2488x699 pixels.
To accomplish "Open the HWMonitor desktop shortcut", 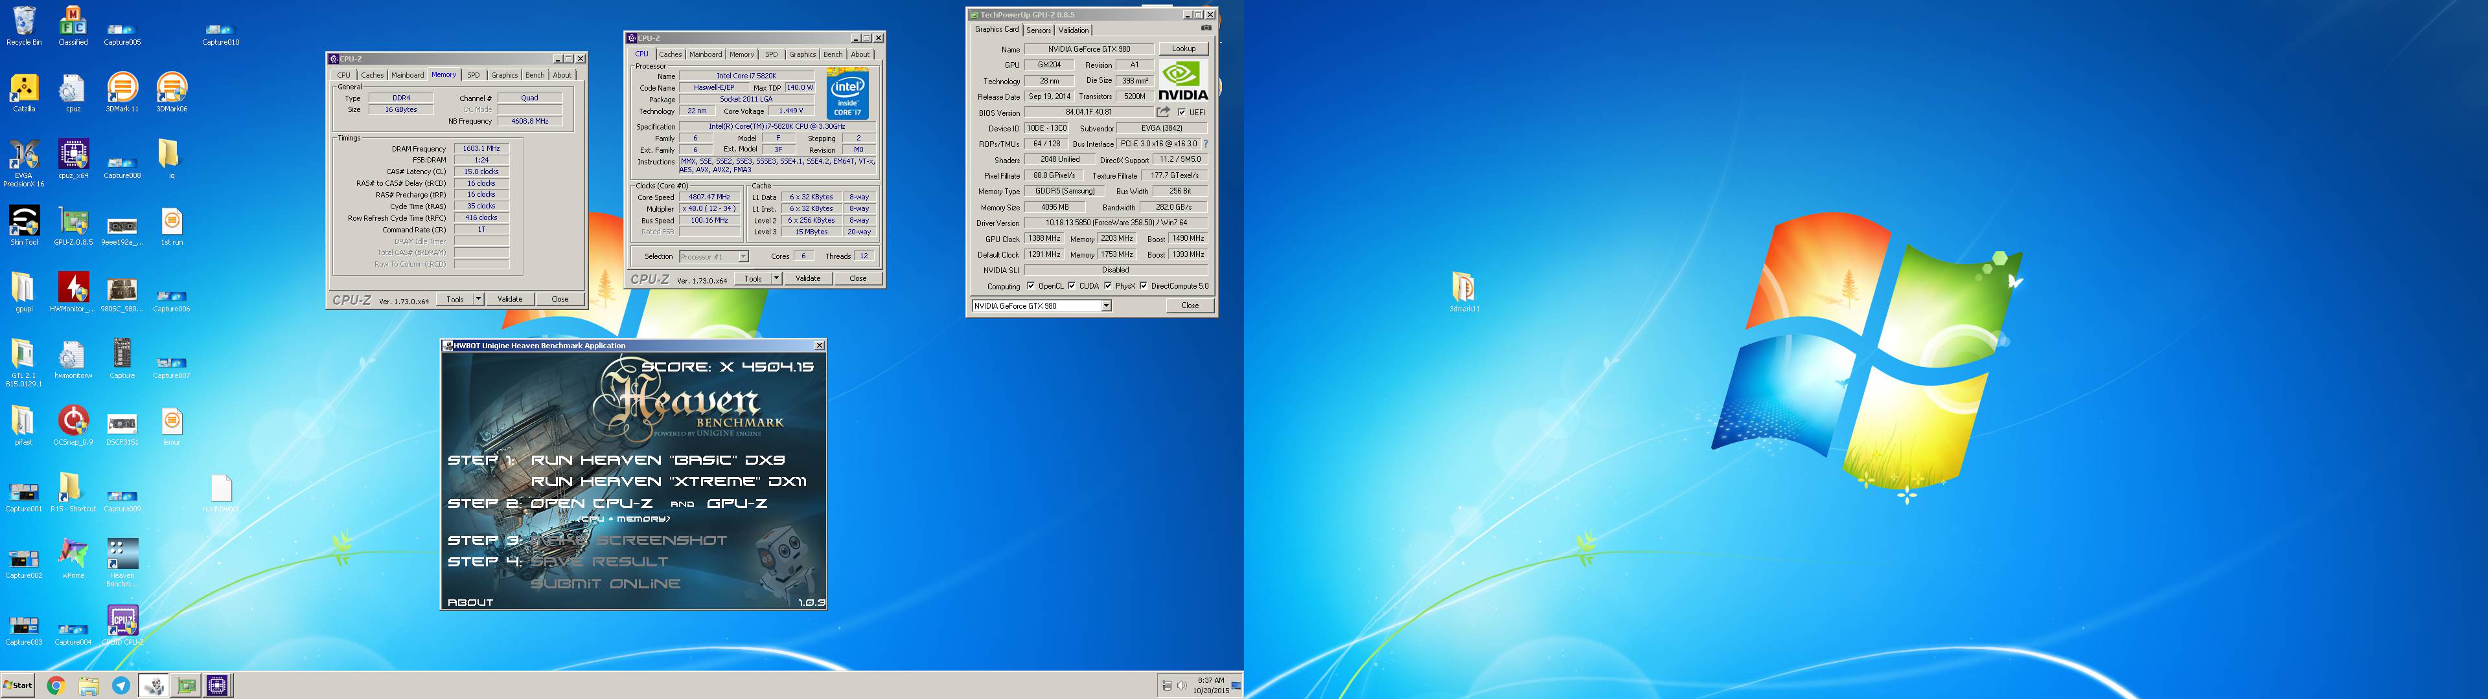I will (73, 293).
